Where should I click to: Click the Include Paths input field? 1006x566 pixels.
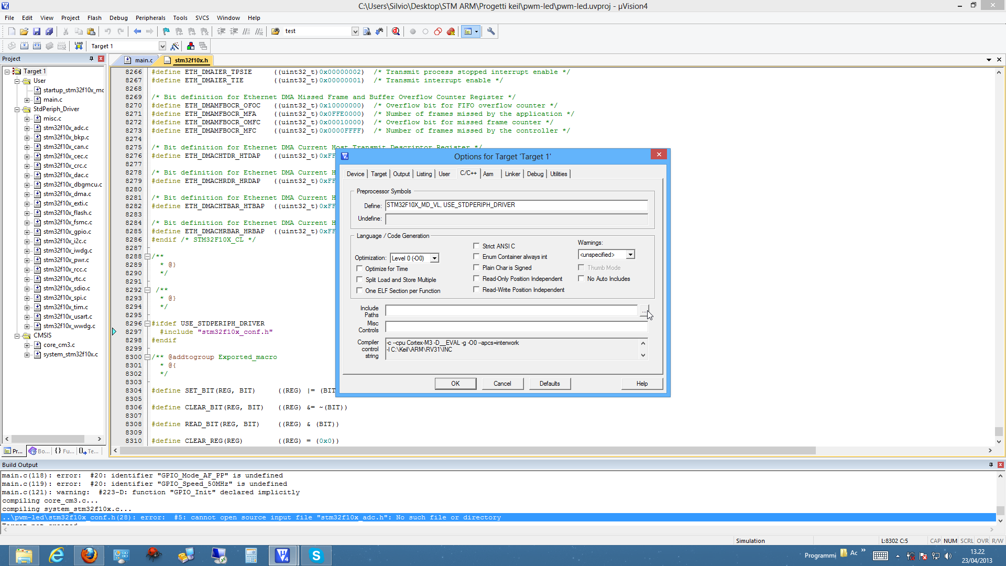coord(511,311)
